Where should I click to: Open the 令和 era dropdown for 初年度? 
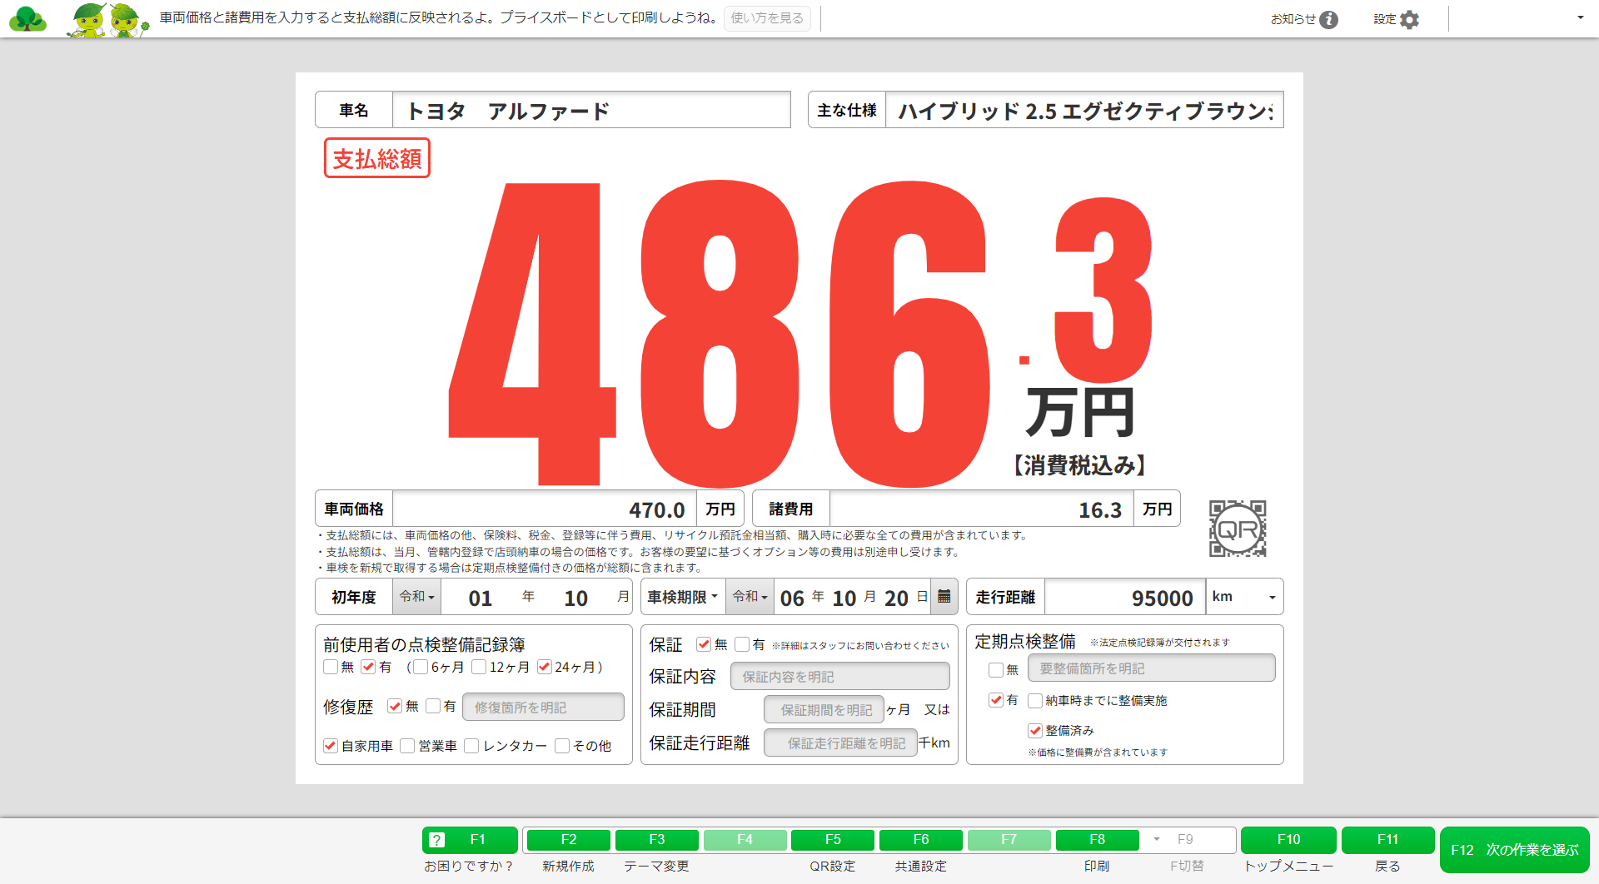pos(416,596)
